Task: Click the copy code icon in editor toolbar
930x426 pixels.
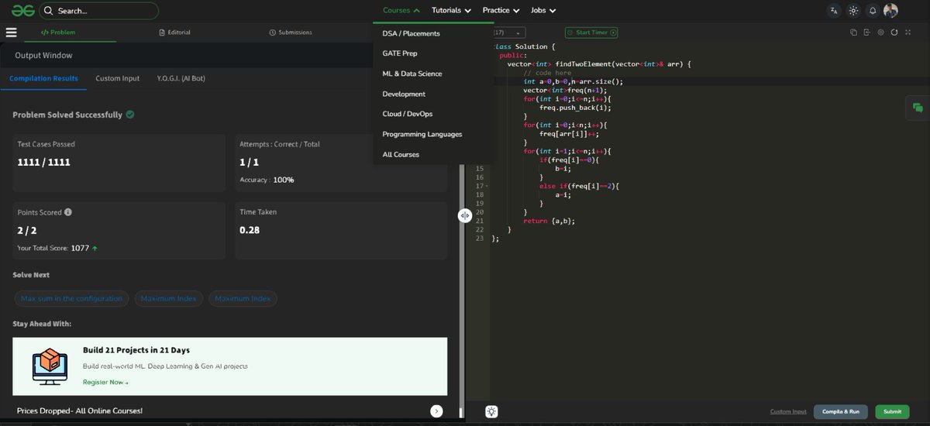Action: (853, 33)
